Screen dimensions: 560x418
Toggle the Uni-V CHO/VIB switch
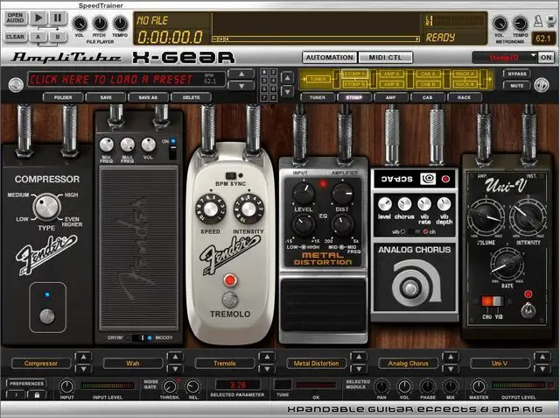click(493, 301)
